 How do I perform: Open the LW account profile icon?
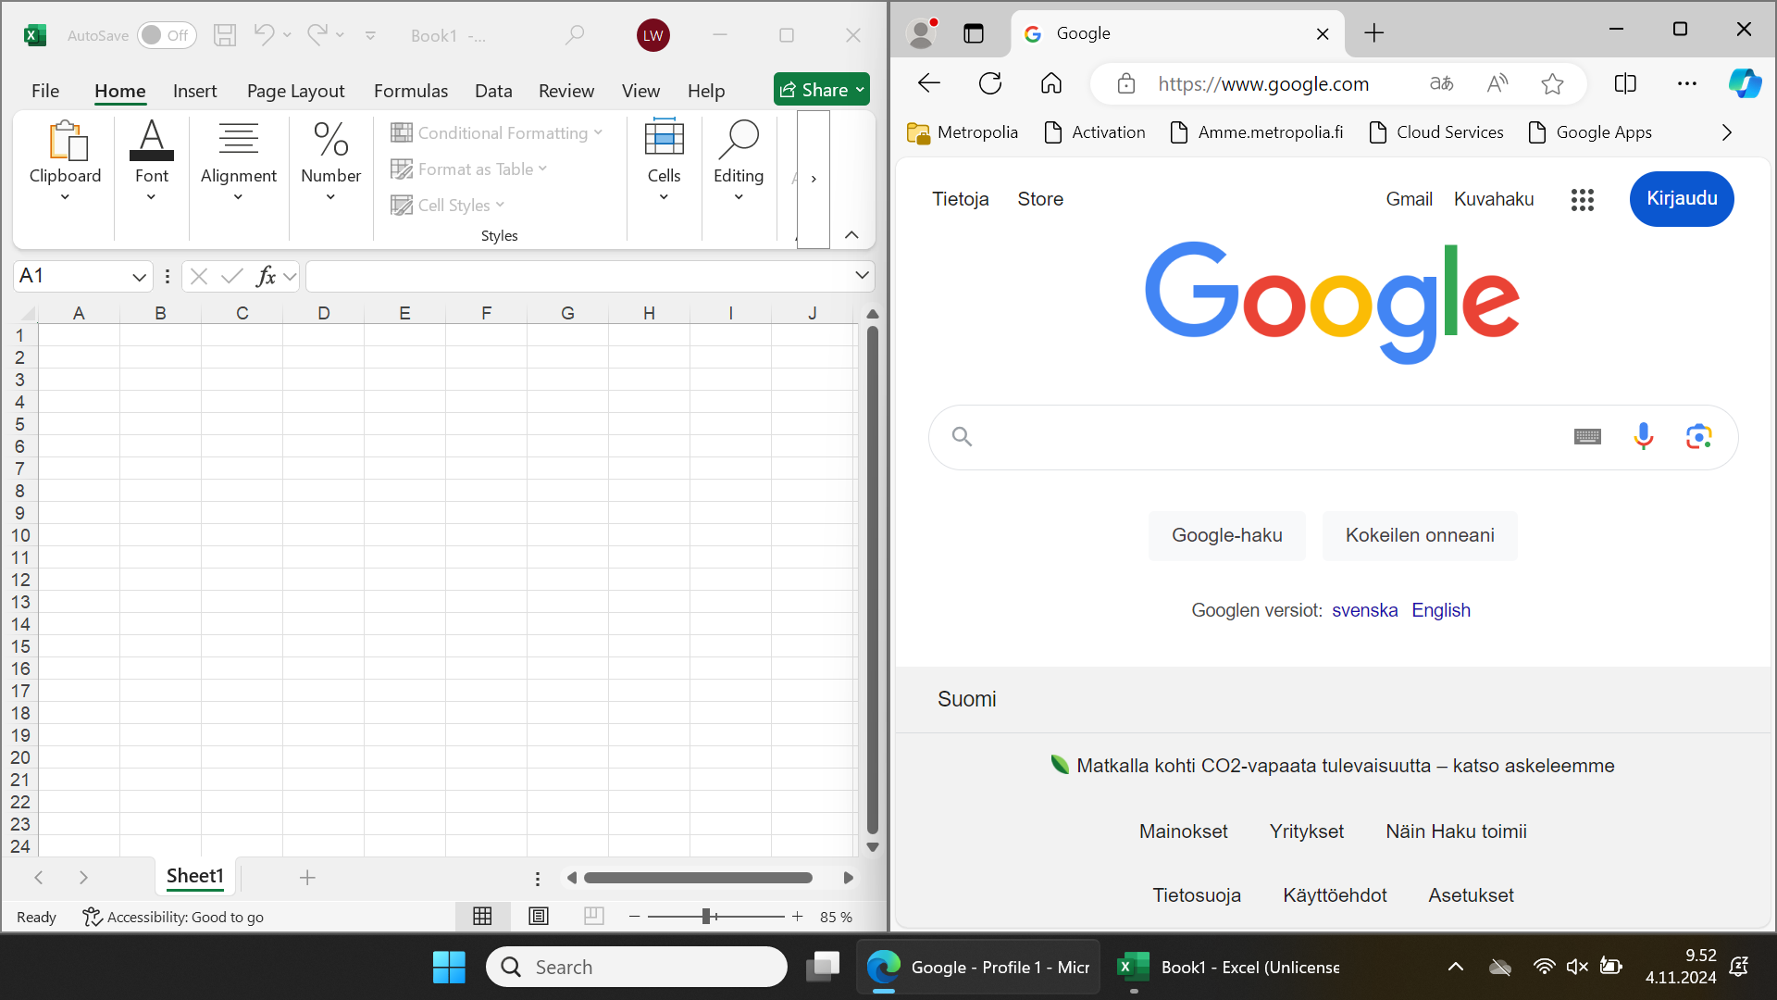[x=653, y=35]
